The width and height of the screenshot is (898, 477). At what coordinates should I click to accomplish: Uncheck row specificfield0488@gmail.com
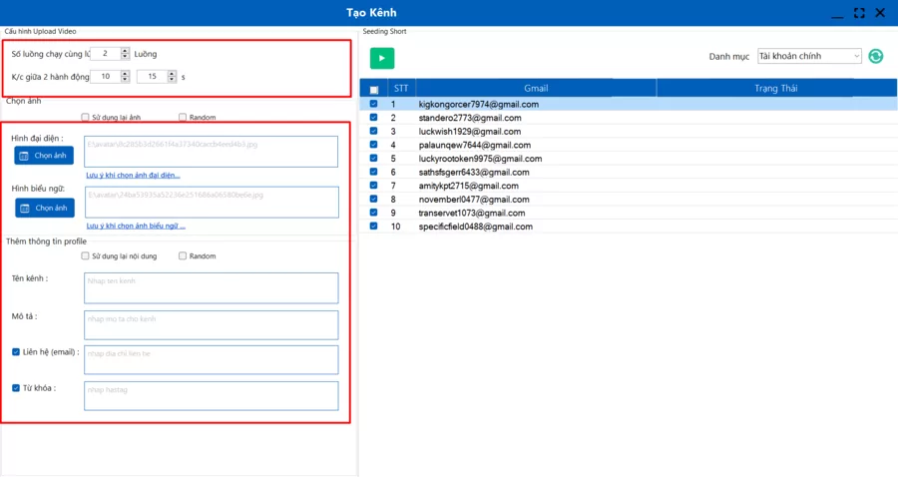(373, 227)
